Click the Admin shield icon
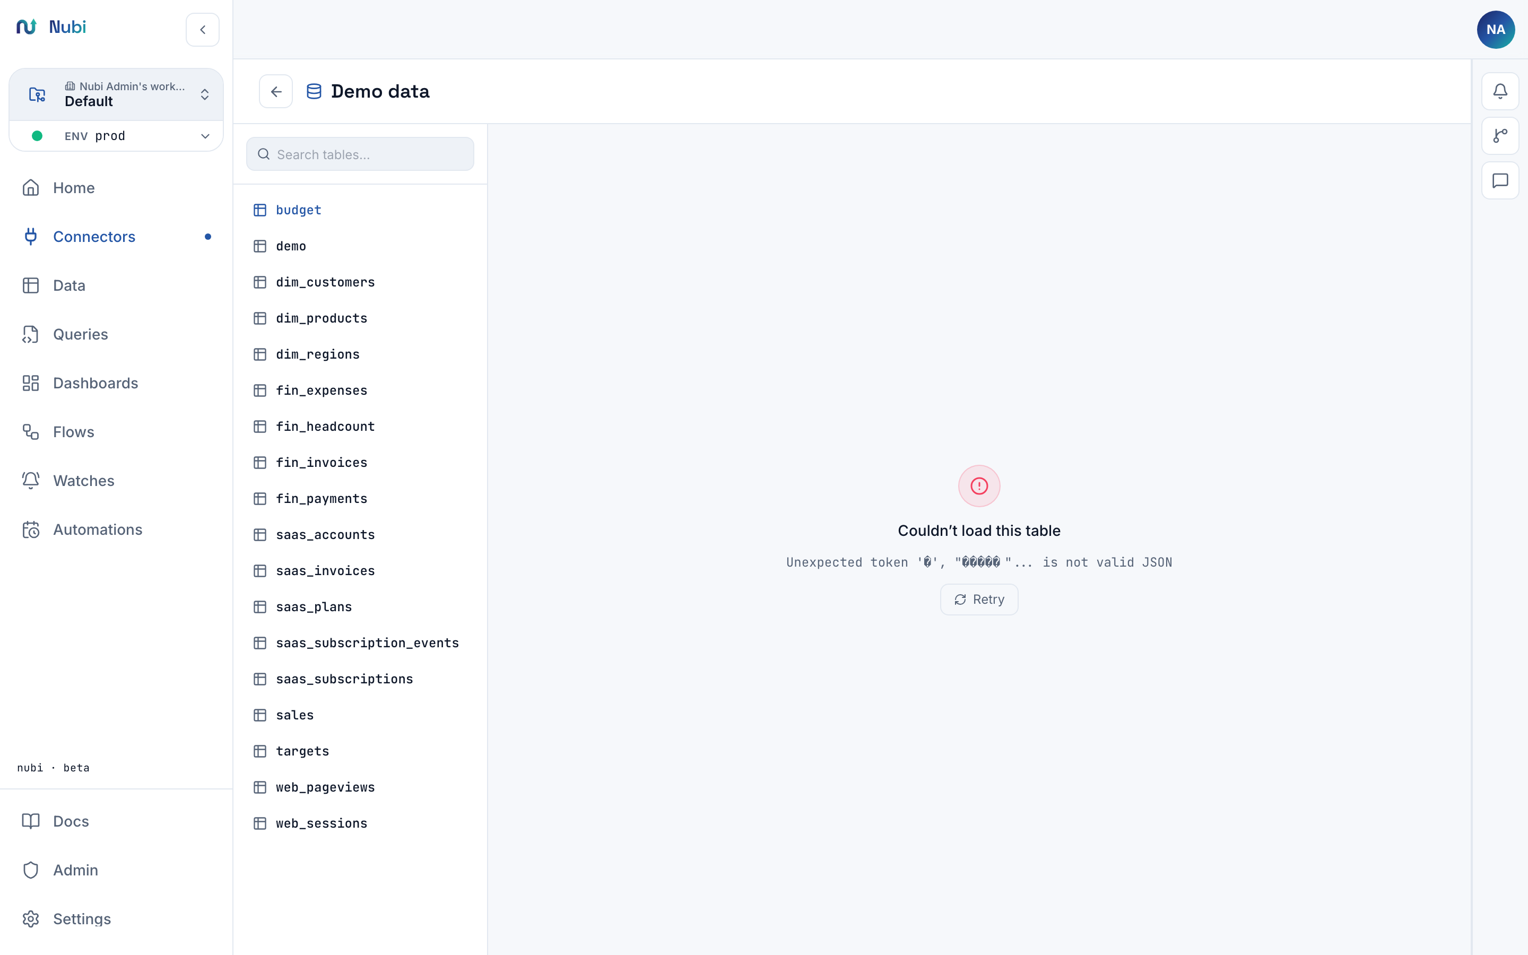Screen dimensions: 1528x955 30,870
